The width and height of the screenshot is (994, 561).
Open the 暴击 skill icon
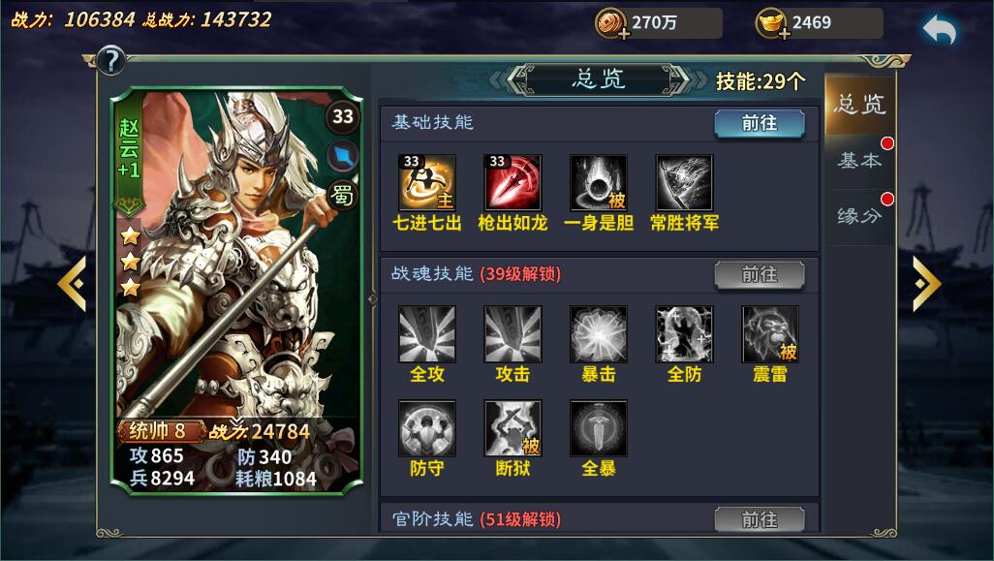point(599,334)
